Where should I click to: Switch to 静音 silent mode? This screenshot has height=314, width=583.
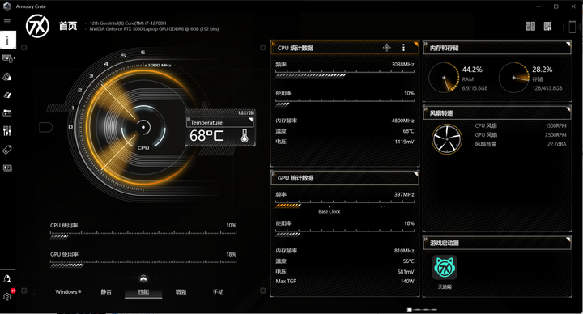pos(106,291)
